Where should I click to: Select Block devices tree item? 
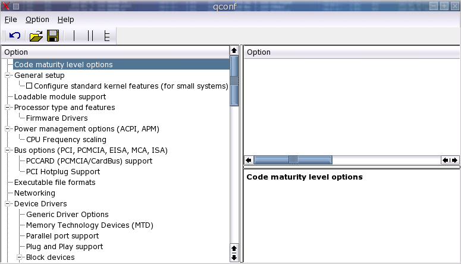(x=51, y=257)
